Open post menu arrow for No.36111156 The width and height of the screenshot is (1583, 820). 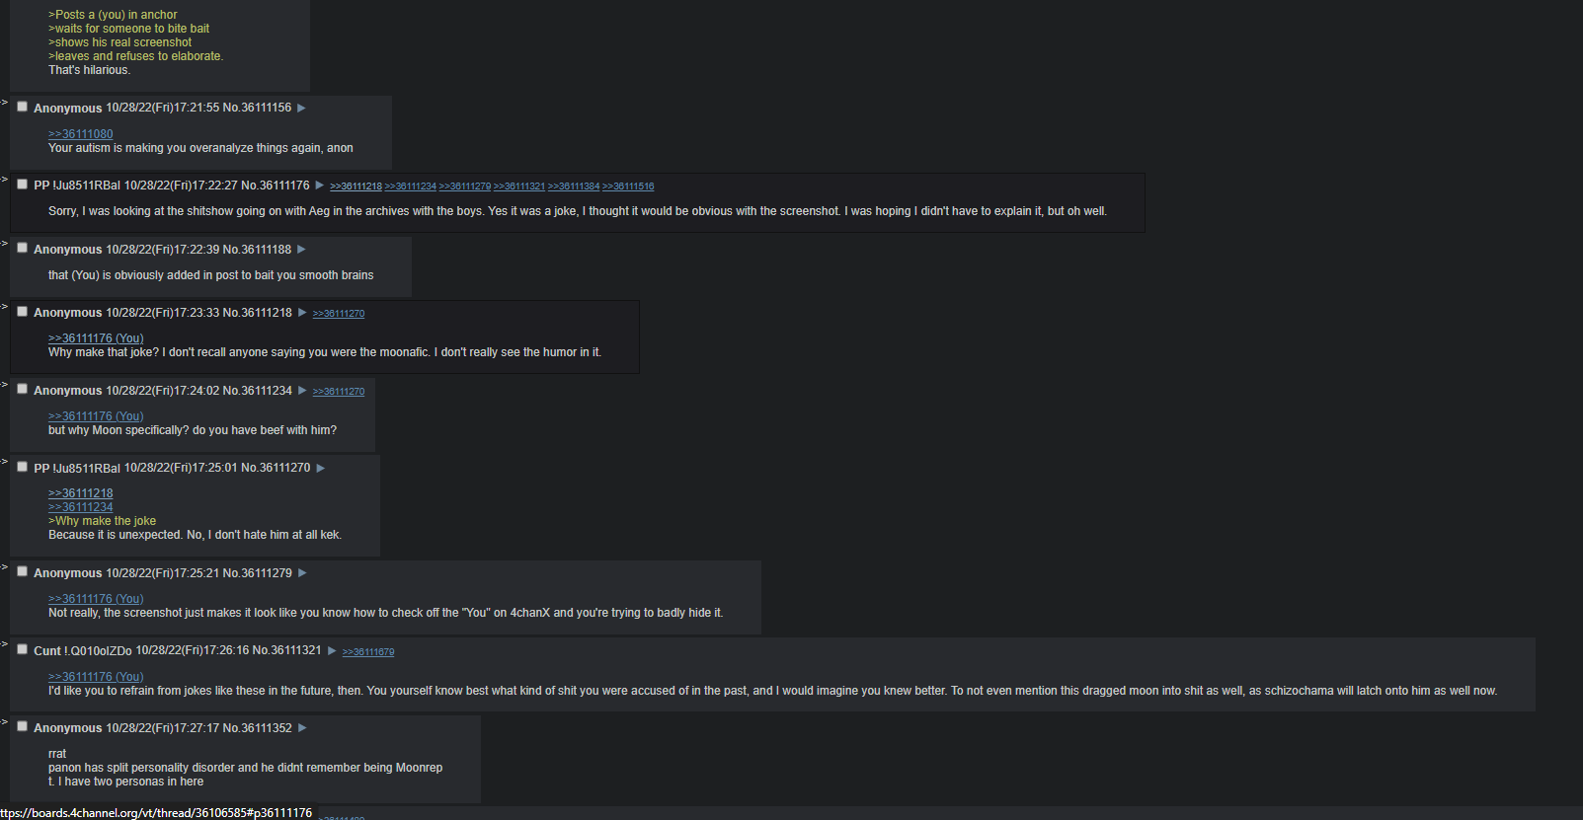[x=301, y=109]
